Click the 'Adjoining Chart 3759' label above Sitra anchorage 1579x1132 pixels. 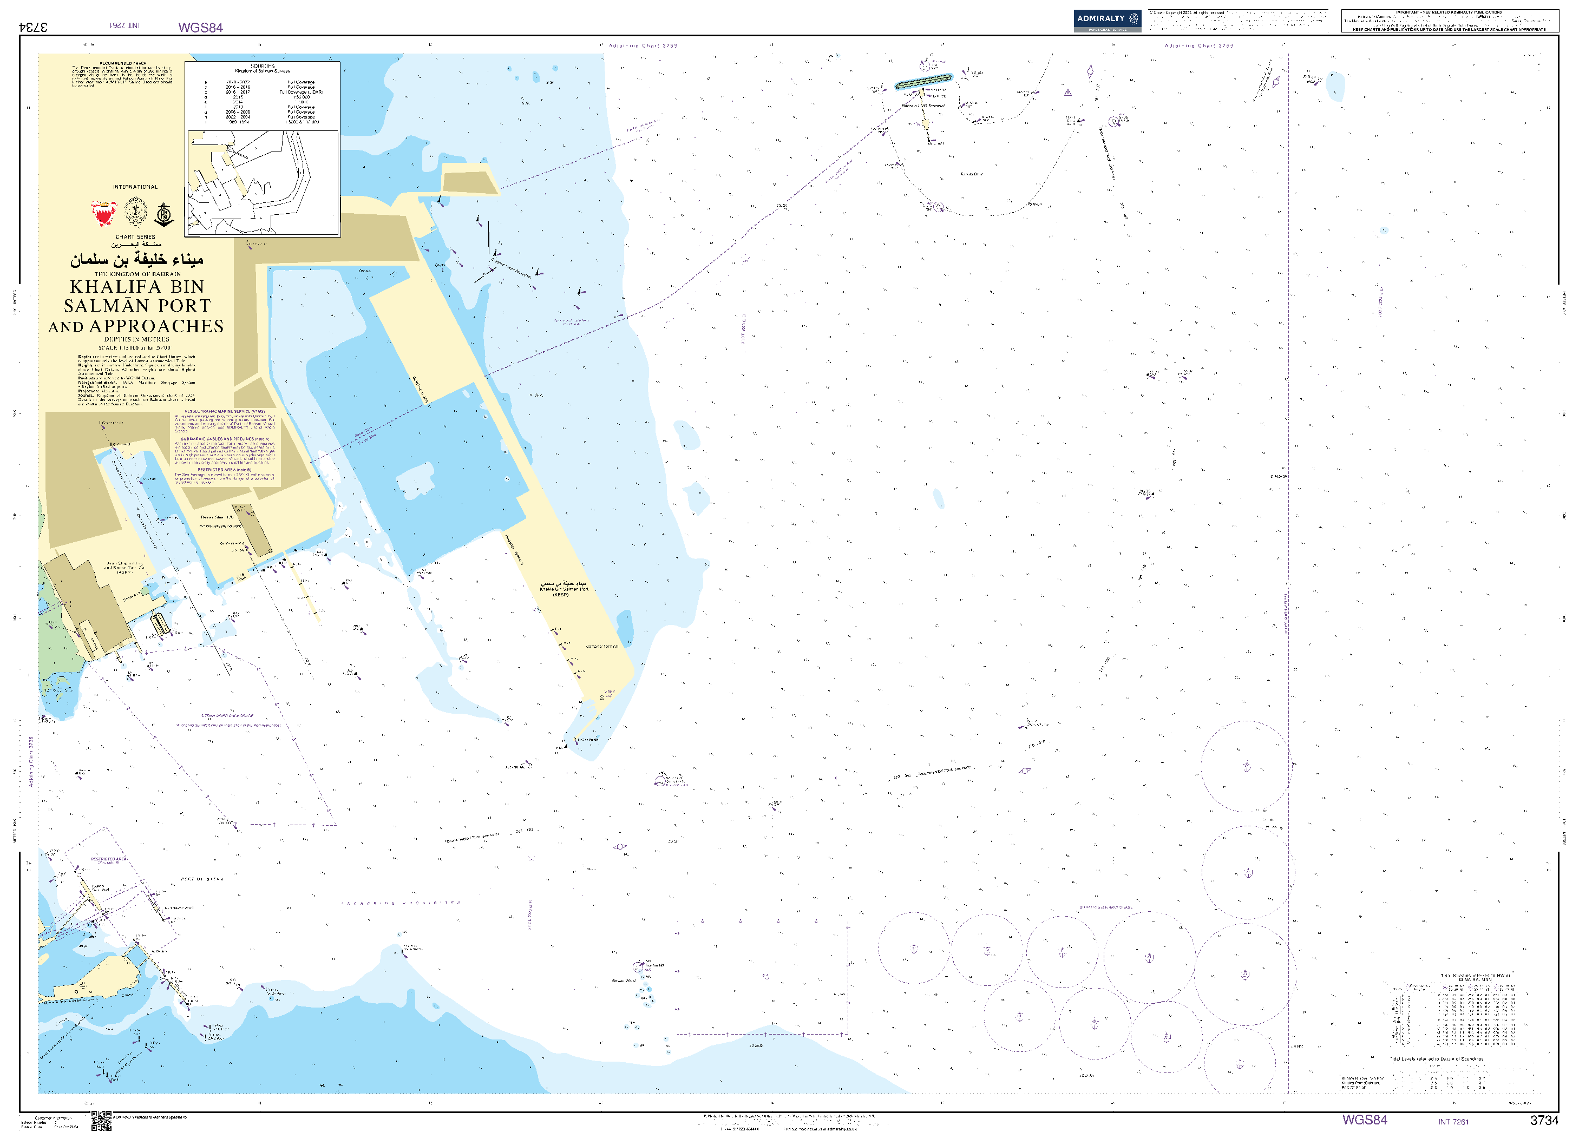[1199, 46]
